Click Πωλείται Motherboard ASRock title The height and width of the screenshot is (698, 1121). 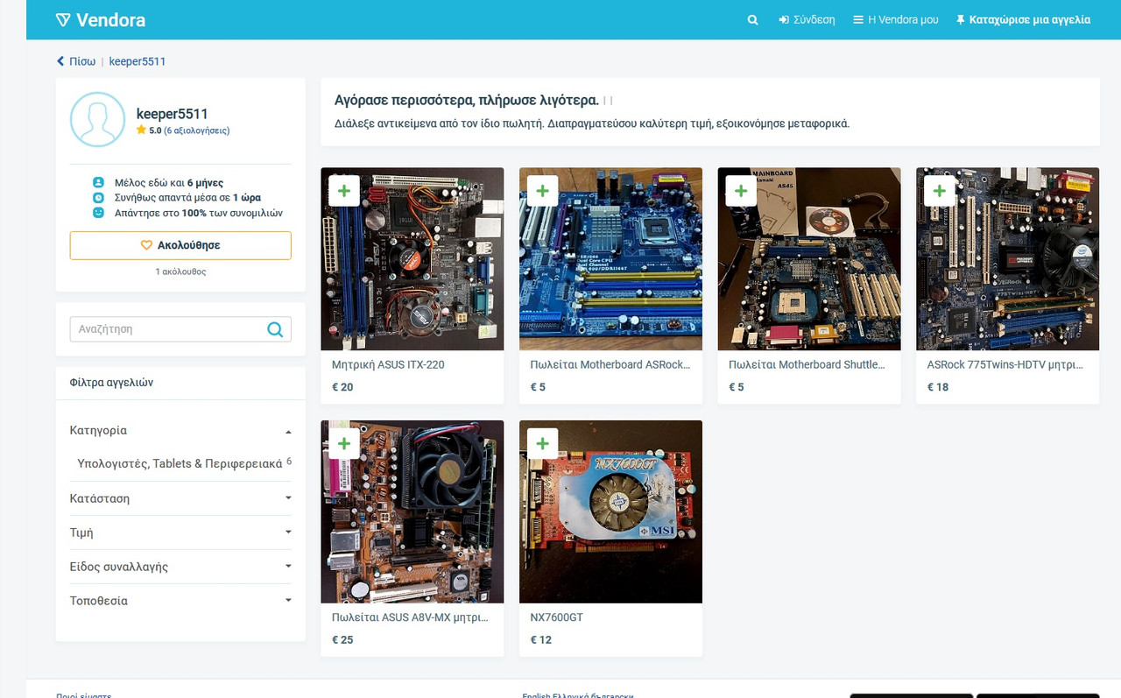610,364
